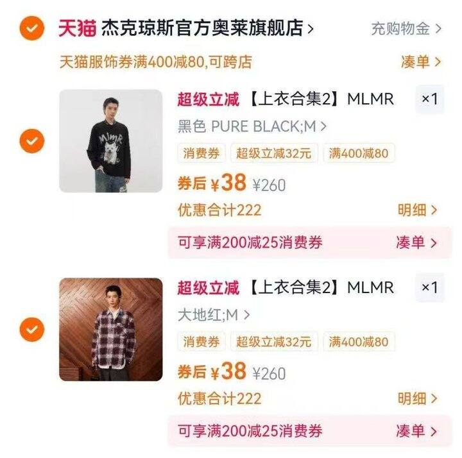
Task: Toggle the store select-all checkbox
Action: [32, 28]
